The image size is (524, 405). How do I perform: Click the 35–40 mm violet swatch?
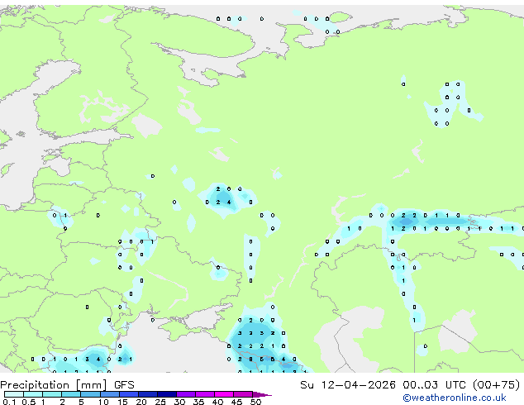point(205,394)
